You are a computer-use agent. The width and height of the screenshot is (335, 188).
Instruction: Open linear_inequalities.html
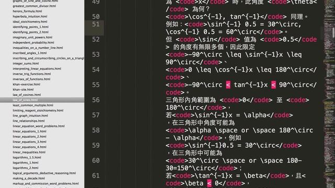coord(29,152)
